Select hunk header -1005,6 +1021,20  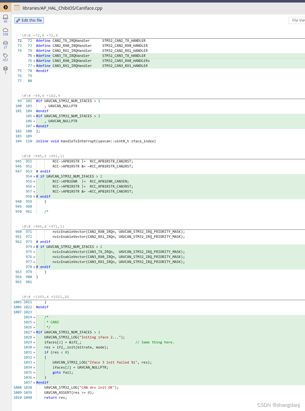(x=45, y=297)
